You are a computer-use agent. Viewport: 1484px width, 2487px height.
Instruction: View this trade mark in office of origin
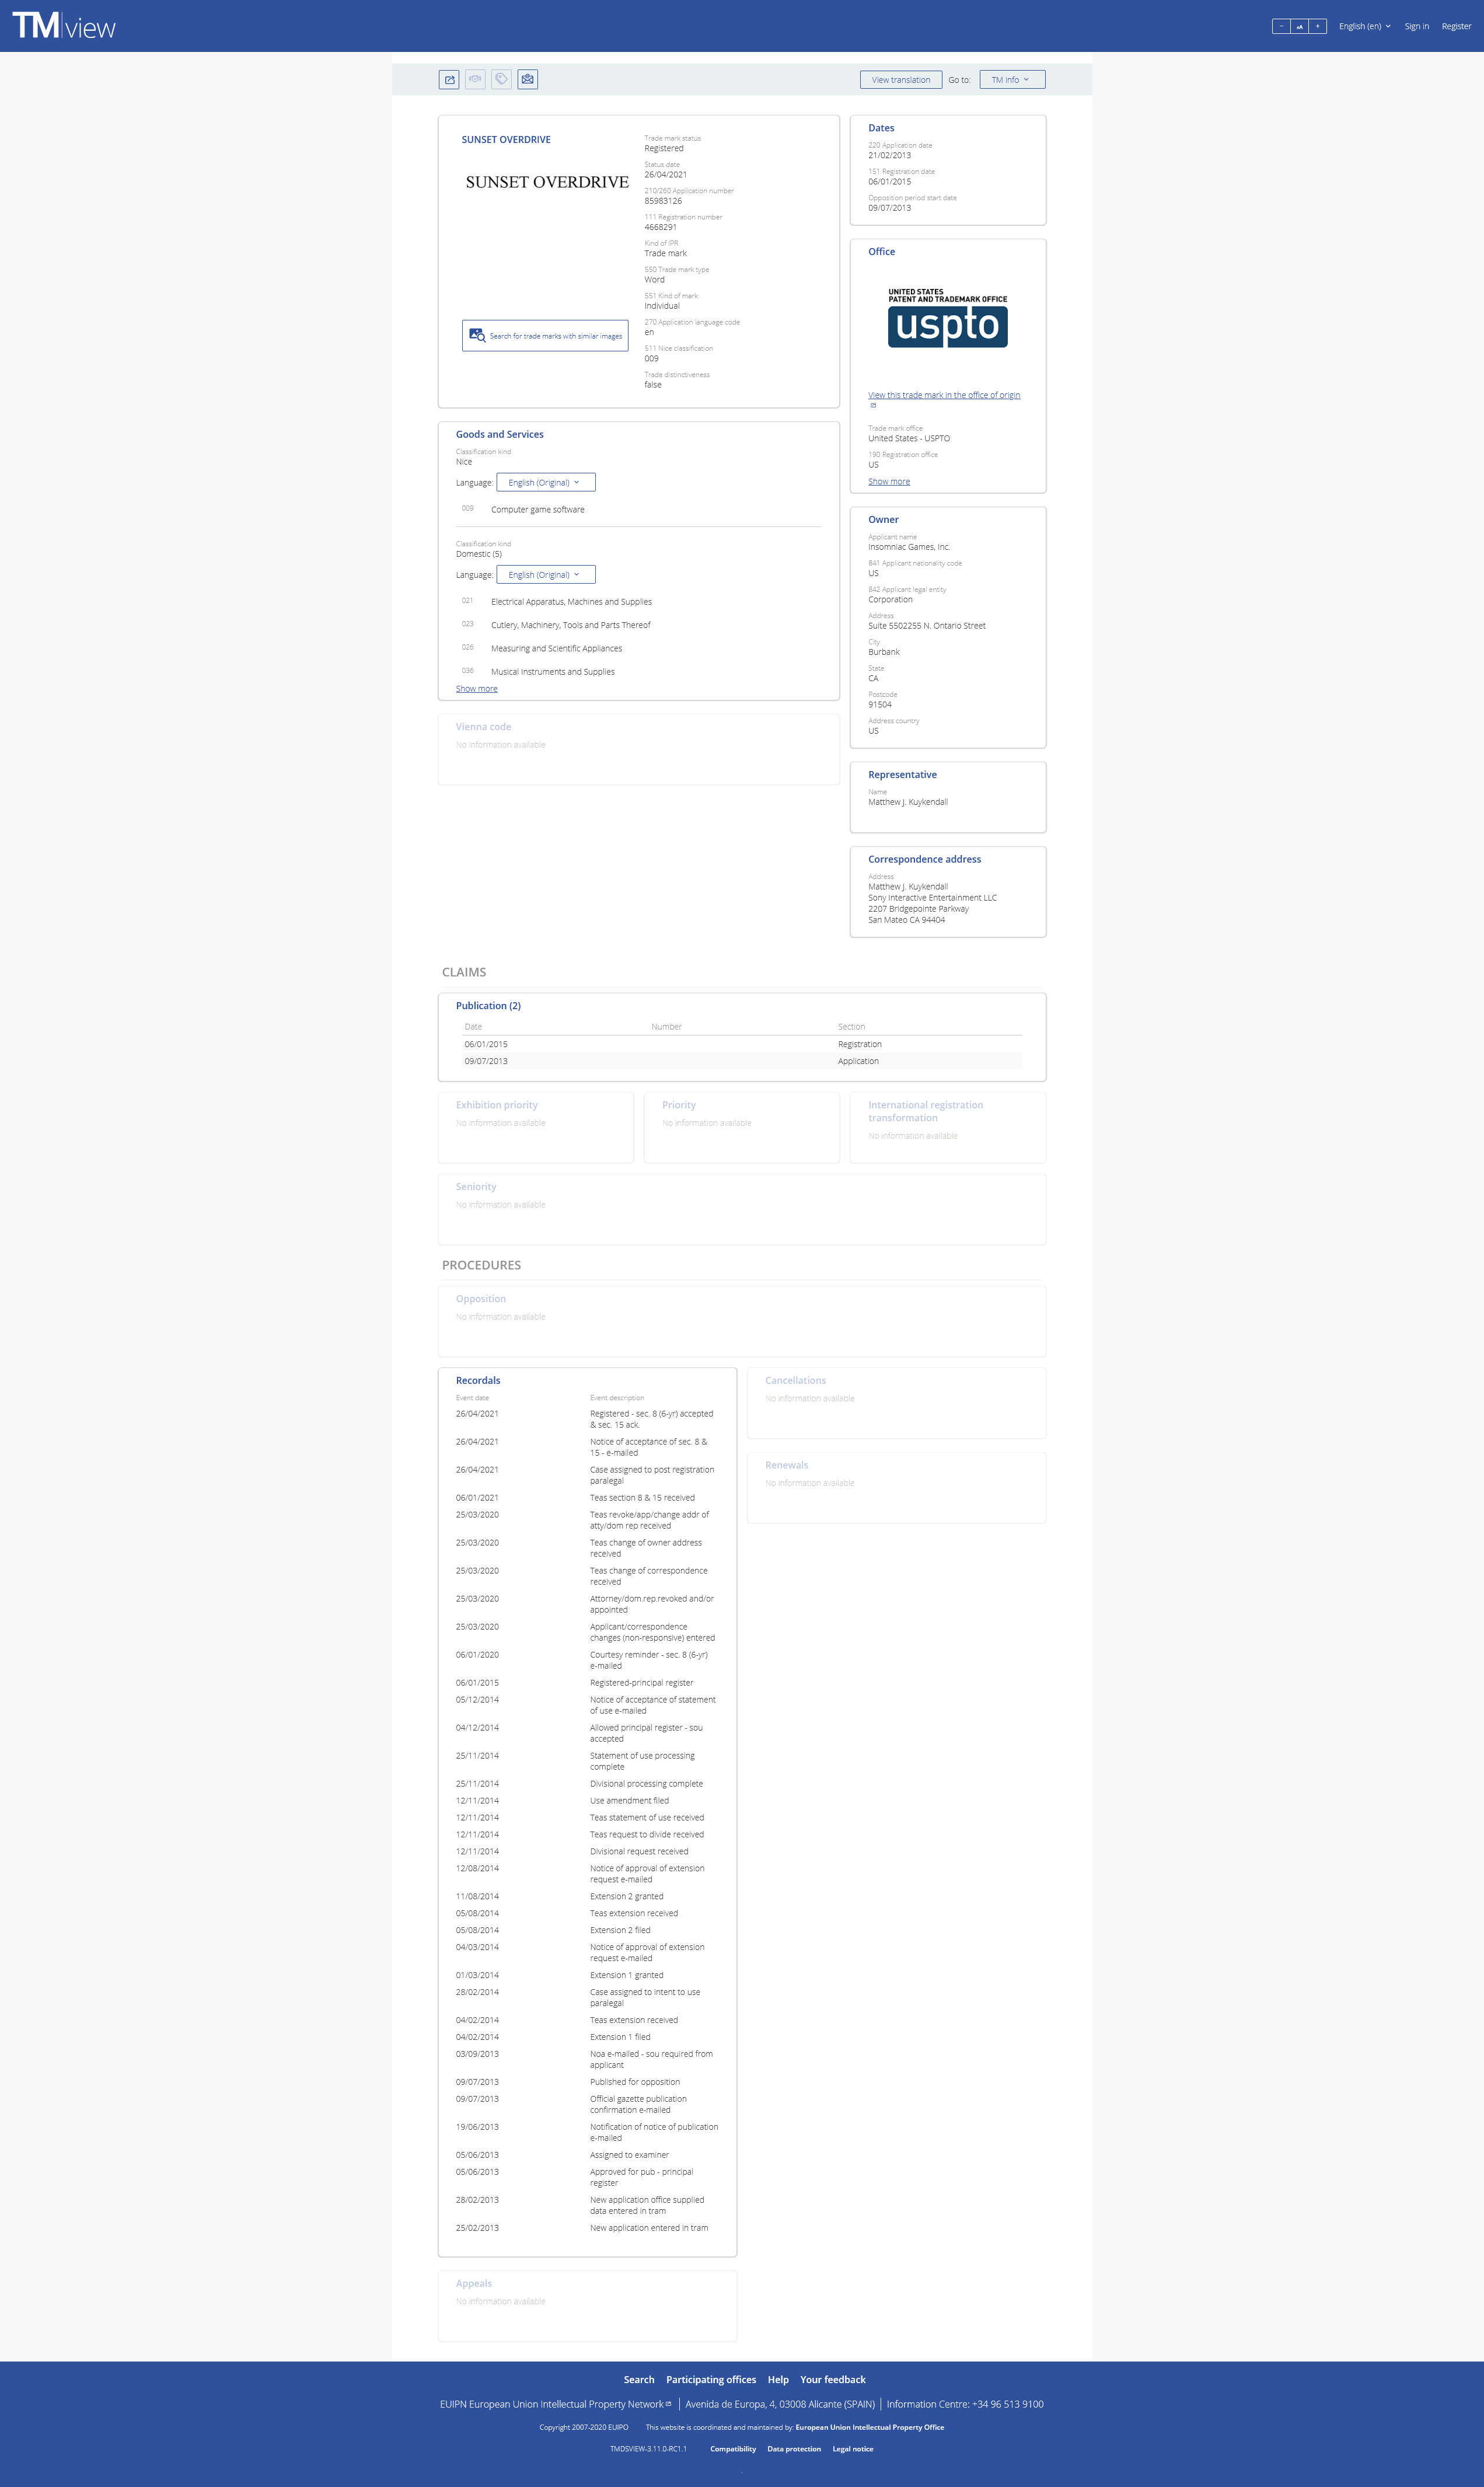[x=944, y=395]
